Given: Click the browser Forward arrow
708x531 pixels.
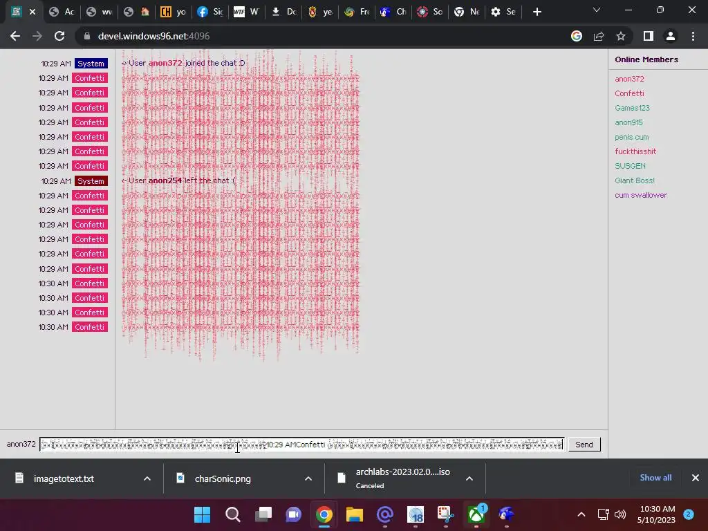Looking at the screenshot, I should coord(37,36).
